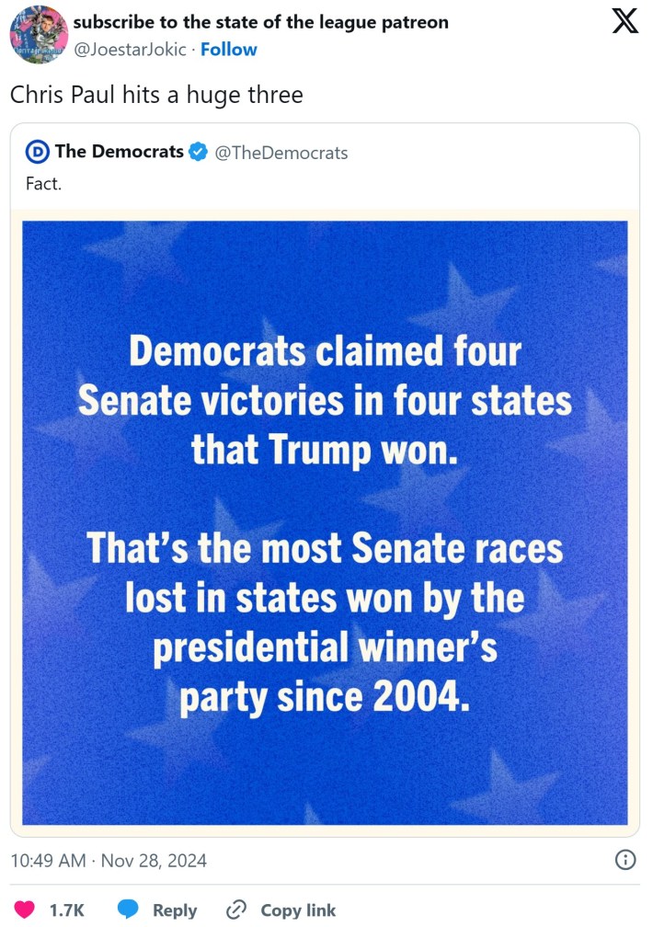Image resolution: width=653 pixels, height=927 pixels.
Task: Click the X logo icon
Action: (625, 21)
